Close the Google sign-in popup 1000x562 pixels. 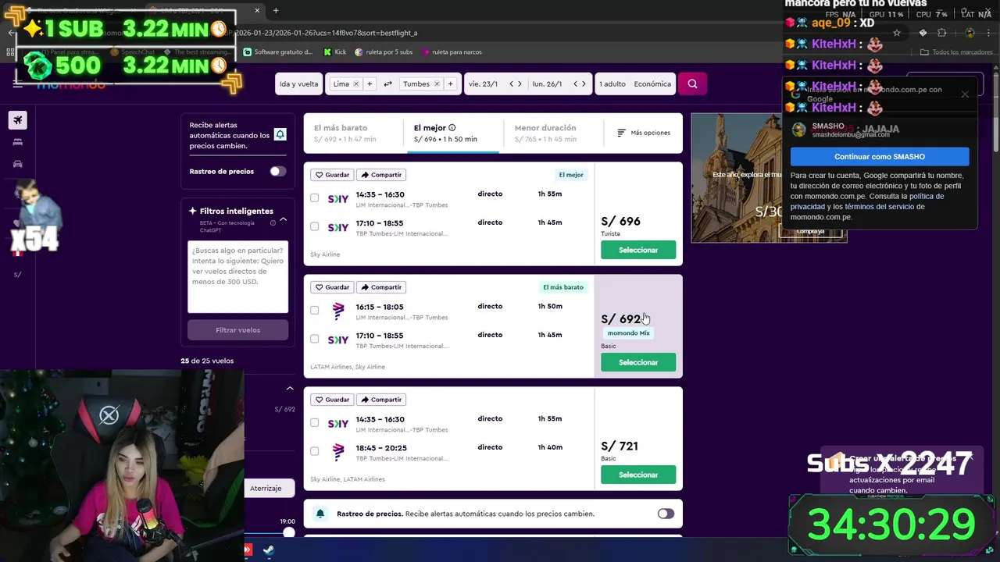coord(965,94)
